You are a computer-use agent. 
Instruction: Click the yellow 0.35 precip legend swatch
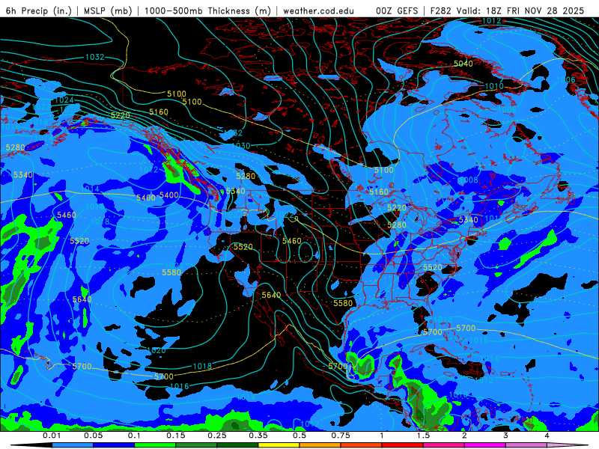tap(279, 445)
